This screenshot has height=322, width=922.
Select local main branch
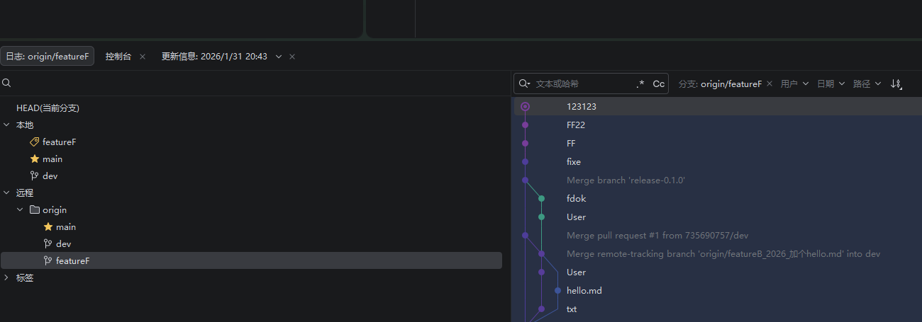52,159
